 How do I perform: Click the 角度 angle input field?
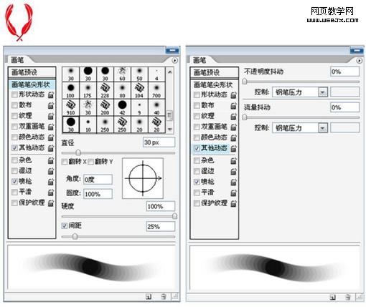pyautogui.click(x=98, y=180)
